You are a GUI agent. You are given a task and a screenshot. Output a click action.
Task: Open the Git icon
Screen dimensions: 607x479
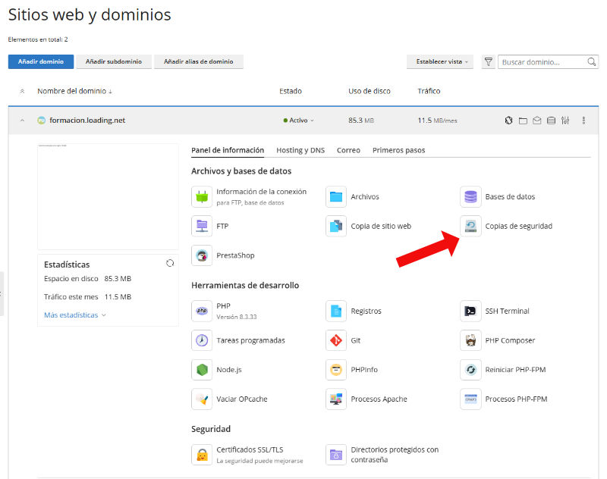pyautogui.click(x=336, y=340)
